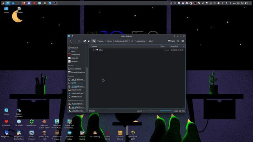253x142 pixels.
Task: Switch to compact view mode
Action: click(89, 41)
